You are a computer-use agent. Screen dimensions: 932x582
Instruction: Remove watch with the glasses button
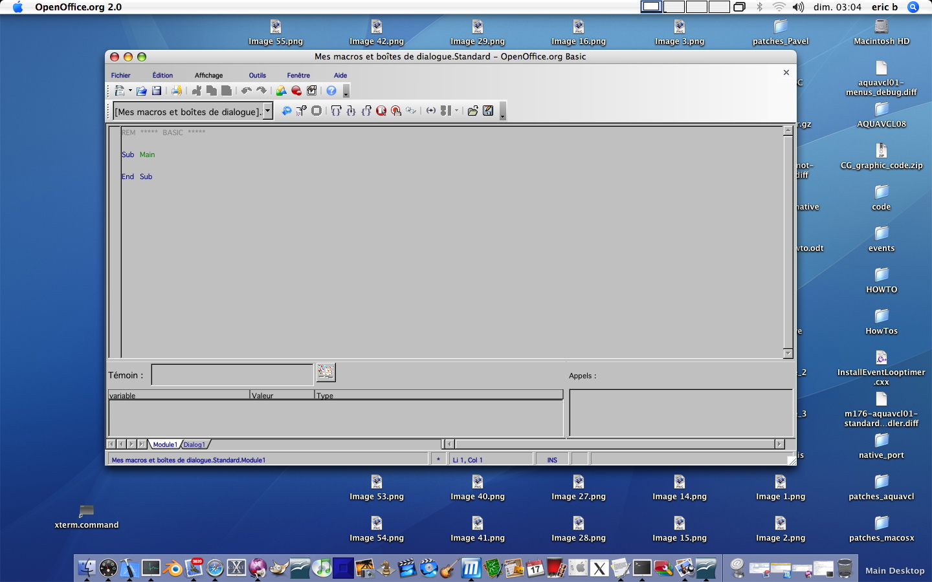click(x=326, y=372)
